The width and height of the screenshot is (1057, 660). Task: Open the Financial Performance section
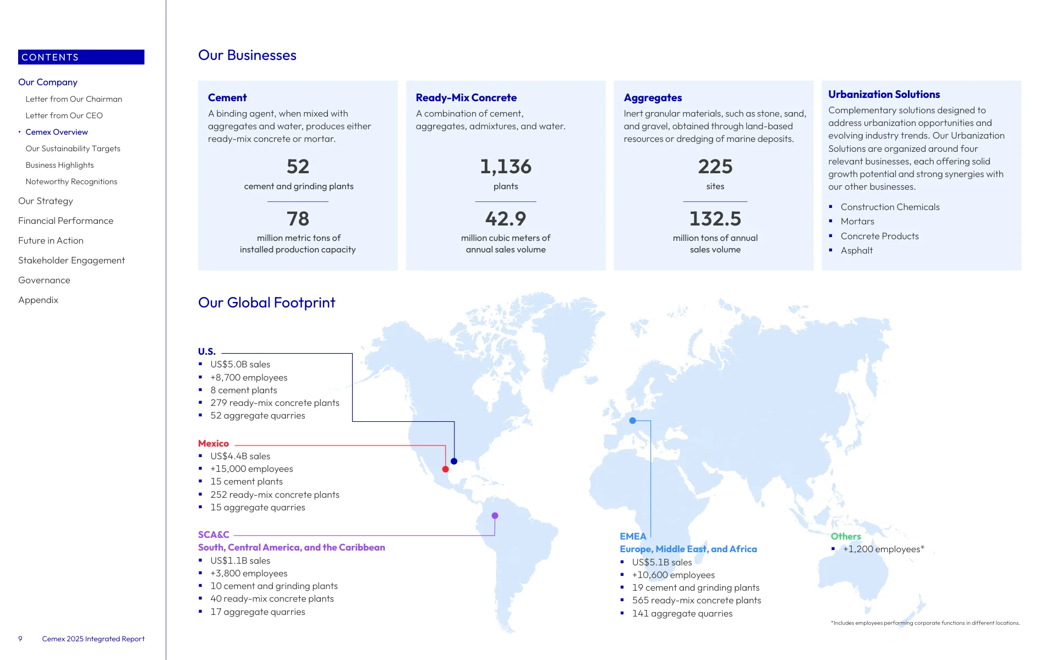point(65,221)
